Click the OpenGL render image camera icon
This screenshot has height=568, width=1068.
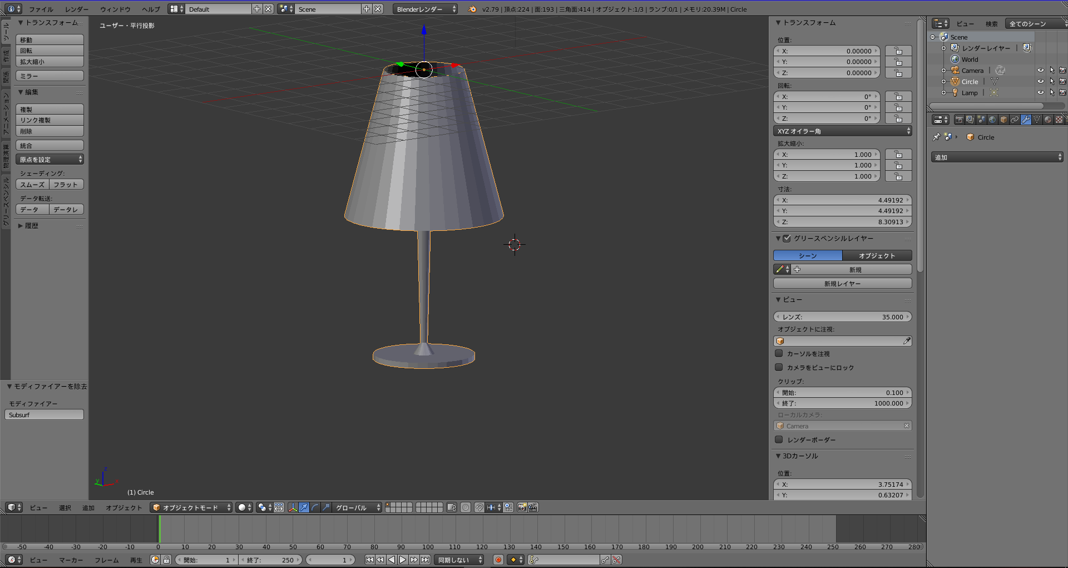(522, 507)
